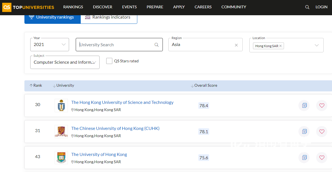Open the site search magnifier icon
The image size is (332, 172).
tap(307, 7)
